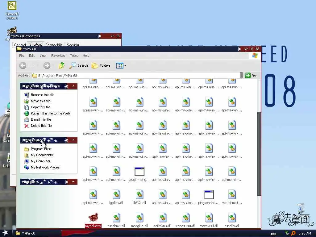This screenshot has width=316, height=237.
Task: Click the Forward navigation arrow
Action: coord(47,65)
